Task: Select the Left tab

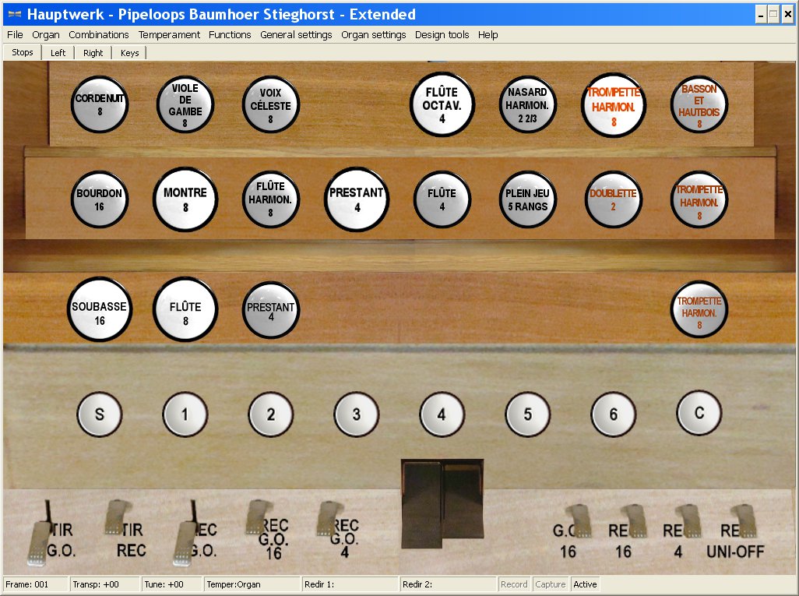Action: coord(58,53)
